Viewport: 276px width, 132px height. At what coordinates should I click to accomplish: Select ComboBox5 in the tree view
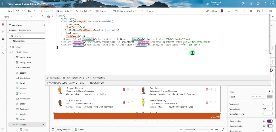25,68
